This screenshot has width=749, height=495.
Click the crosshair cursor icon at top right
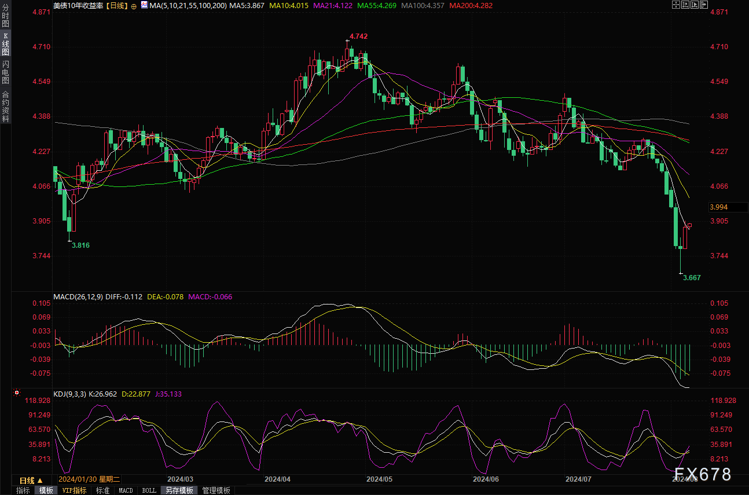[675, 5]
